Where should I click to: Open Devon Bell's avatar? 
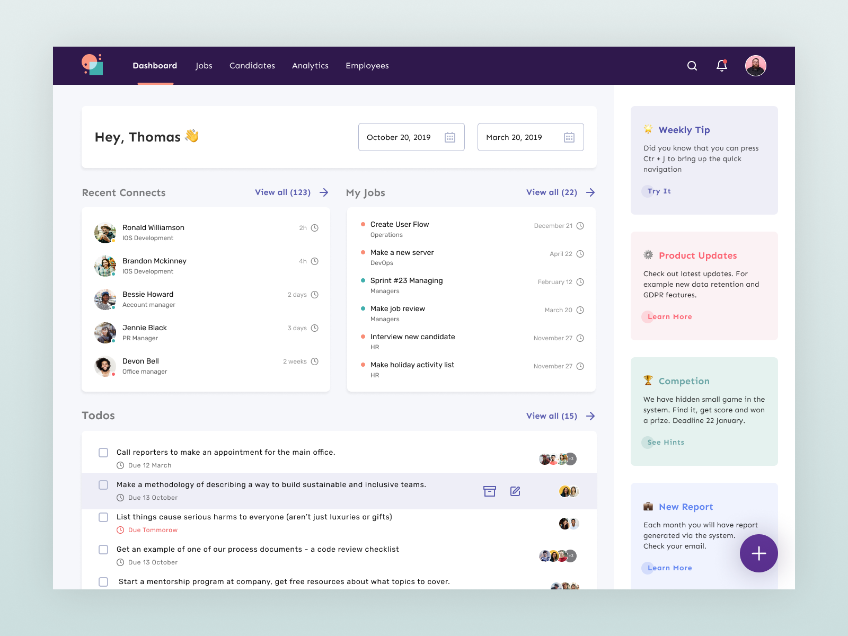tap(105, 366)
